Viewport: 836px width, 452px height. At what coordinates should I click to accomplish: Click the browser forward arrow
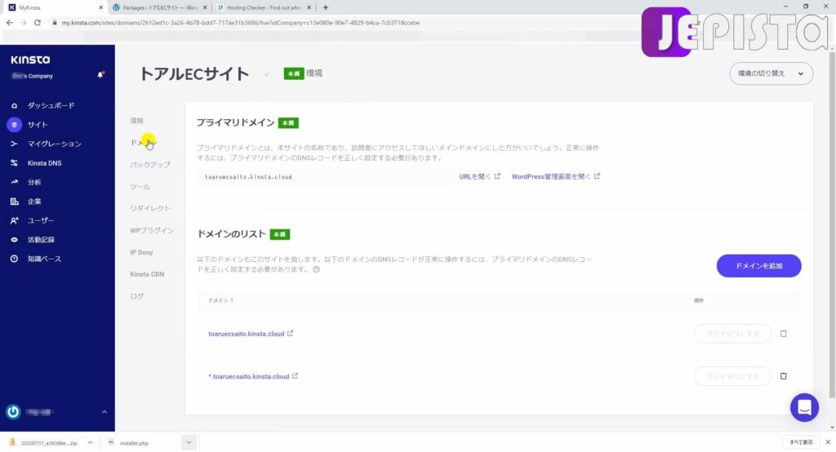23,23
